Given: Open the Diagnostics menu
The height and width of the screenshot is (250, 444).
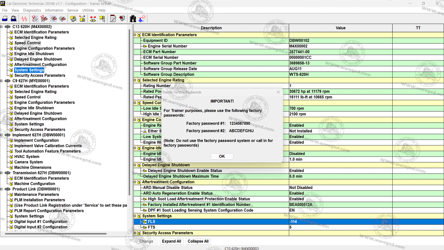Looking at the screenshot, I should [x=32, y=10].
